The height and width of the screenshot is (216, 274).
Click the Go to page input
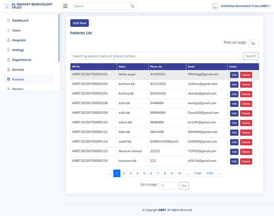168,186
